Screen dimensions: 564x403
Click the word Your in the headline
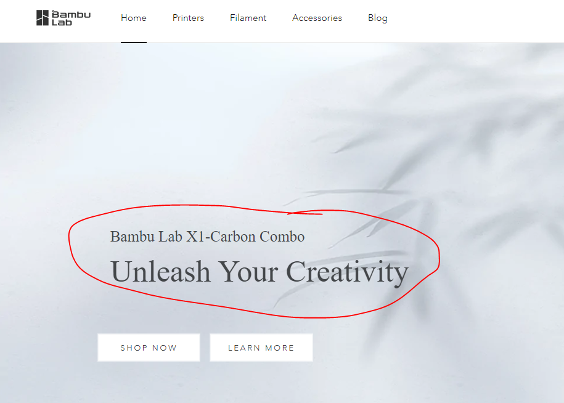(248, 271)
